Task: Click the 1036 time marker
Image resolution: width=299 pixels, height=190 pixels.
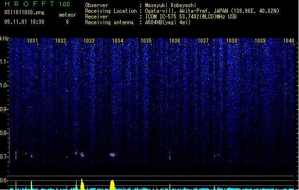Action: (x=174, y=41)
